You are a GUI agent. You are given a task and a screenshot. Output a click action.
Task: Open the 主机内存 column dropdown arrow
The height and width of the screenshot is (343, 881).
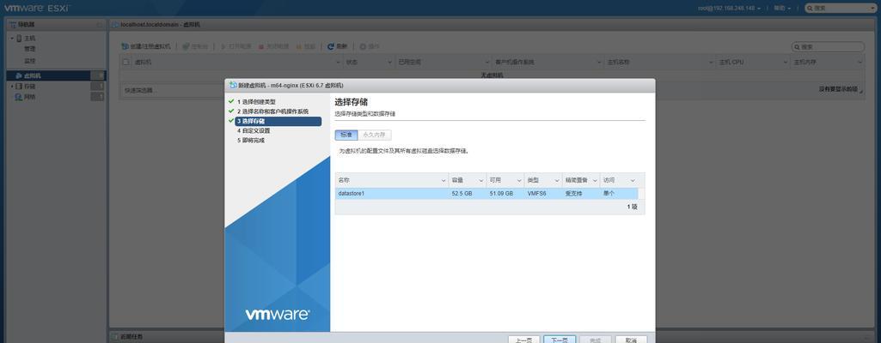tap(860, 63)
